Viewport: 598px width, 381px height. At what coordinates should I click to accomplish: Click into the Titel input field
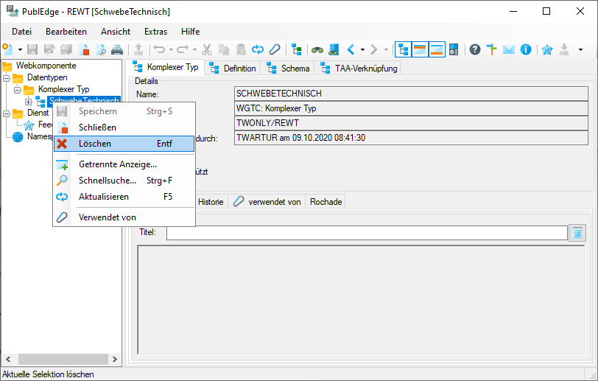367,233
